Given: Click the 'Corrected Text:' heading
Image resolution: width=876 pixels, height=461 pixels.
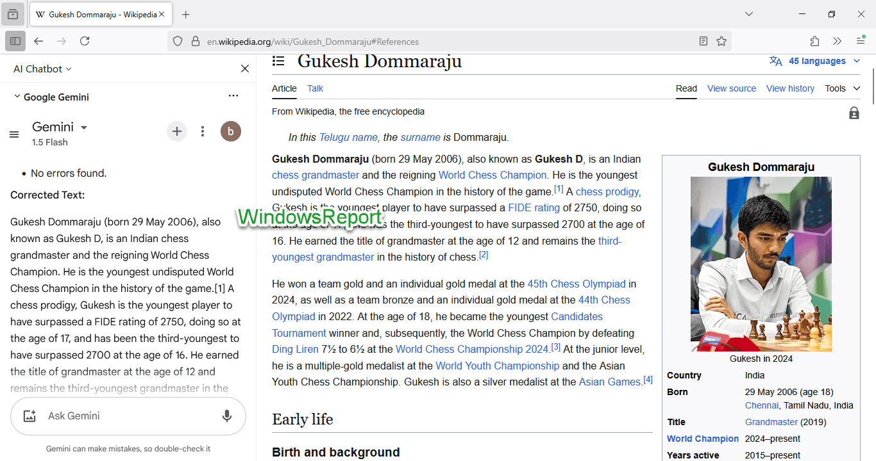Looking at the screenshot, I should [47, 195].
